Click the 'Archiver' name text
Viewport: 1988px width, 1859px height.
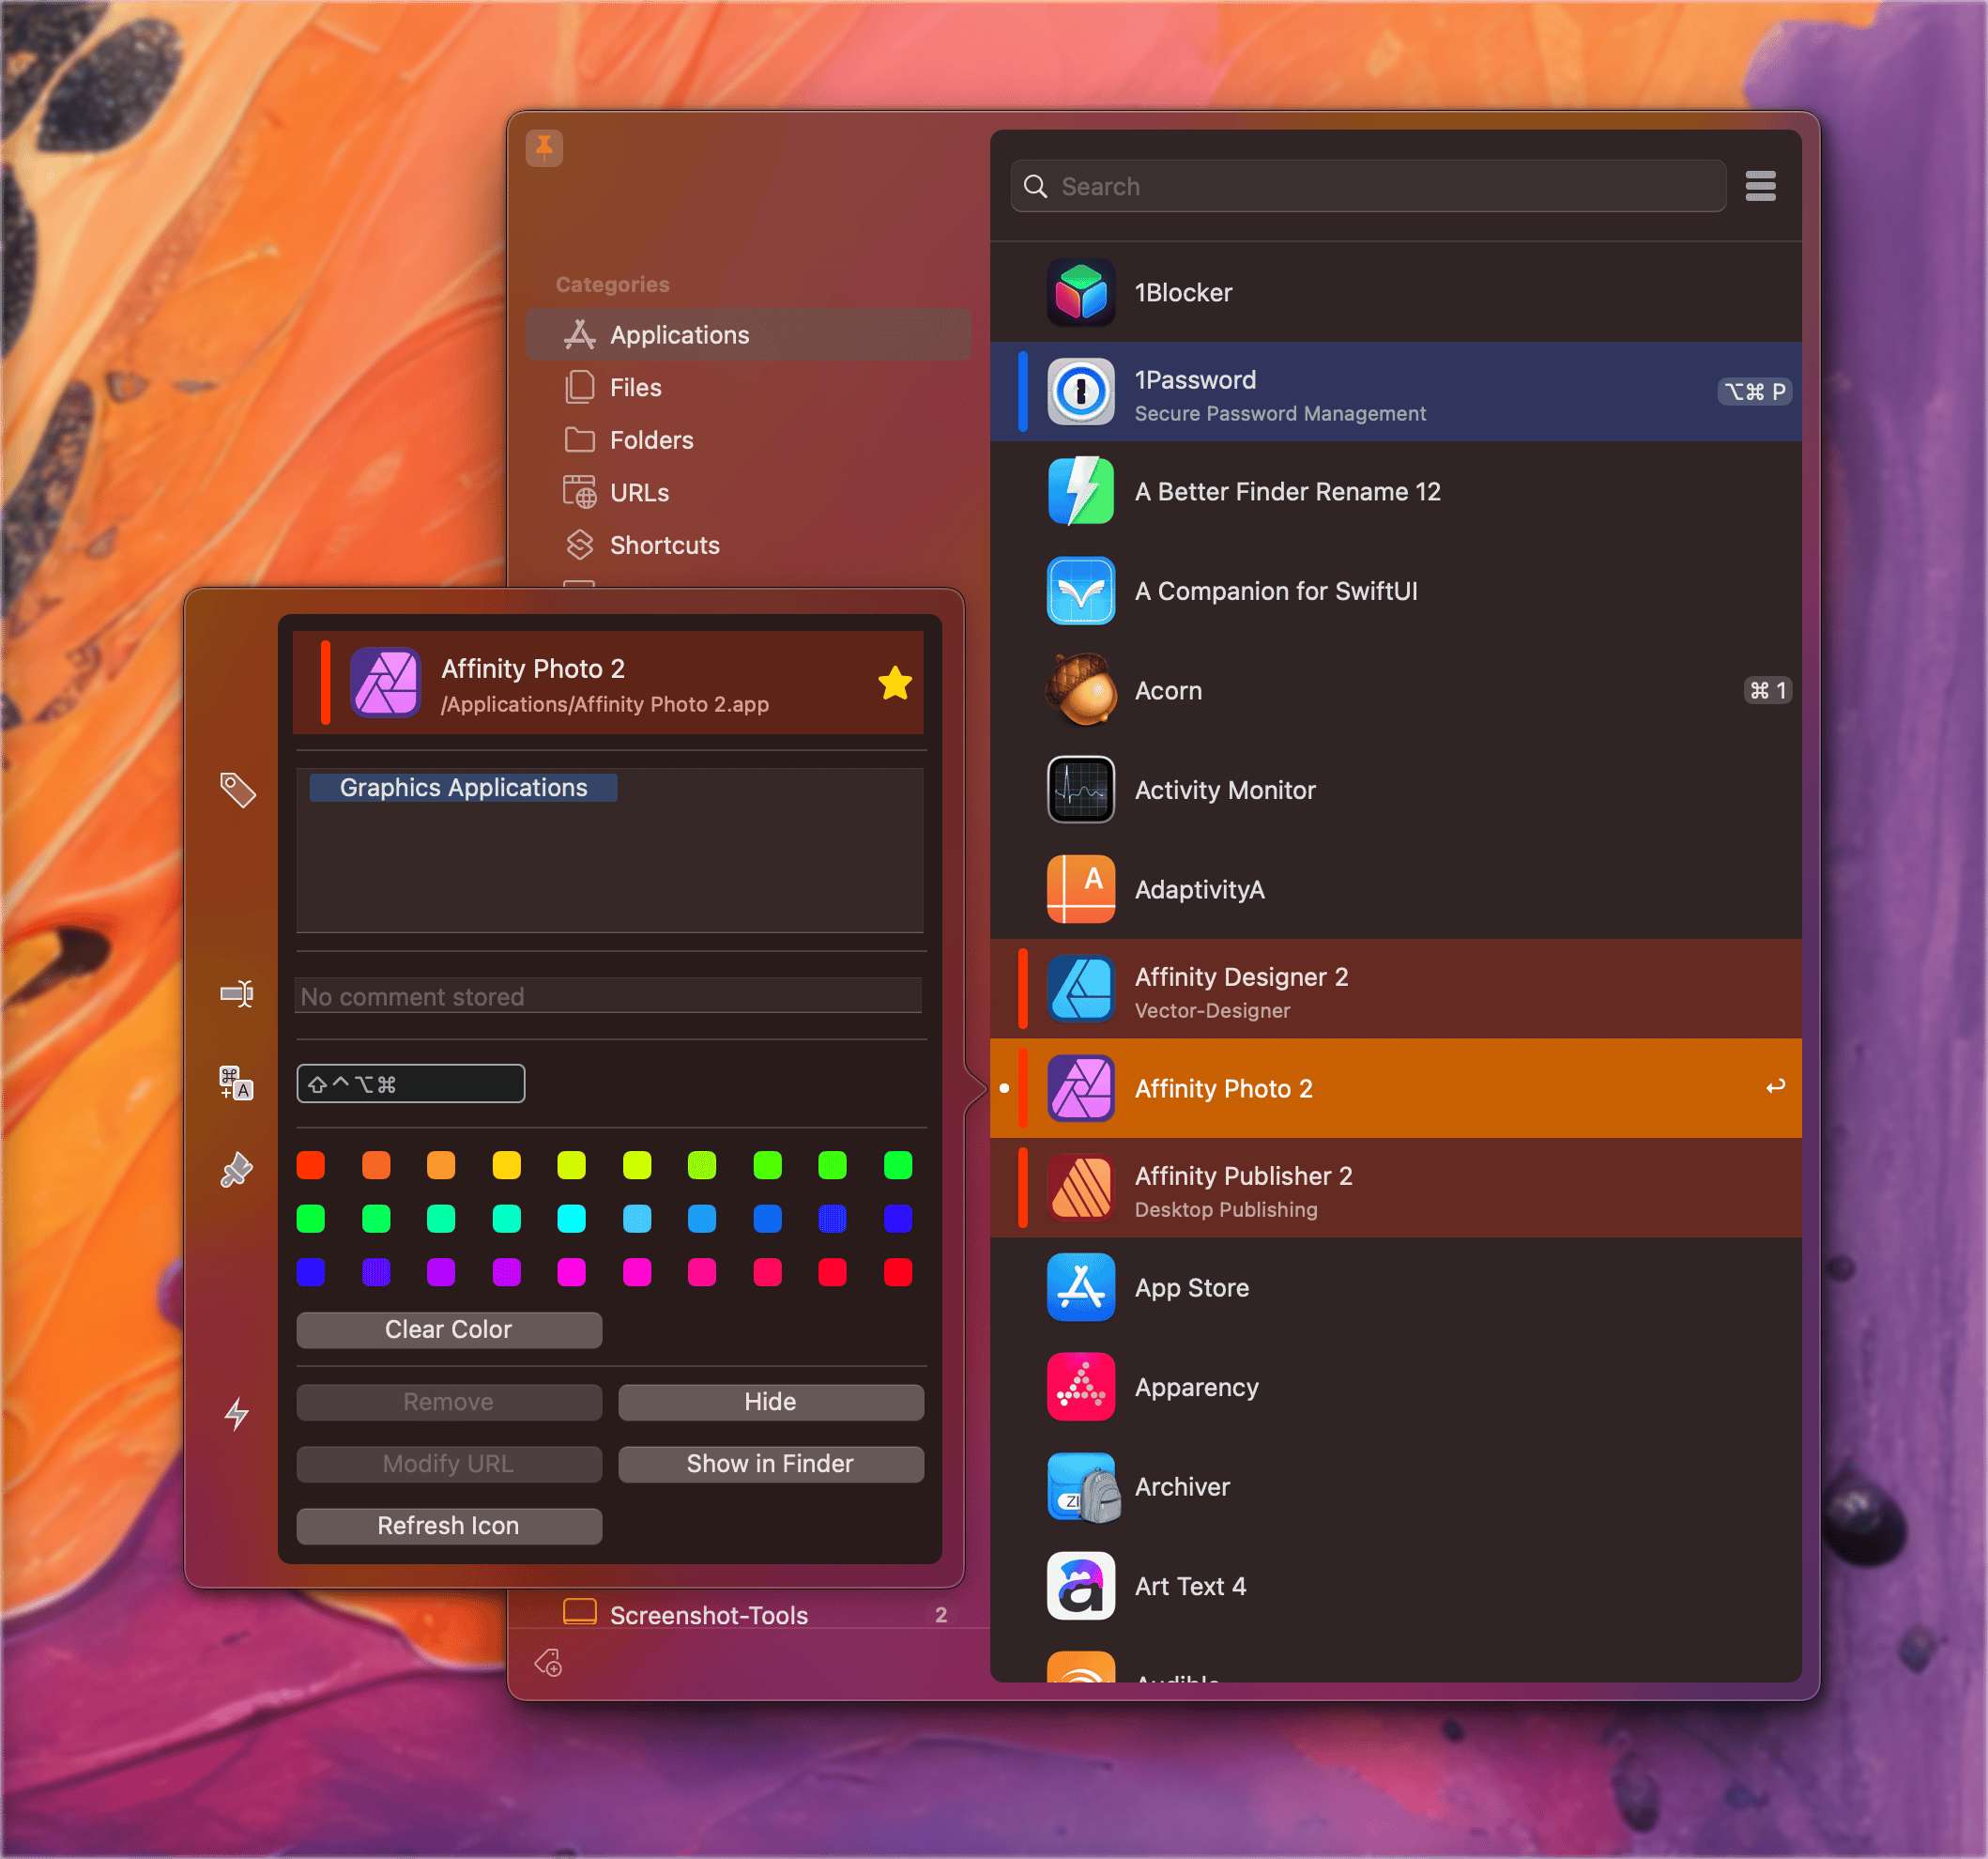click(x=1182, y=1487)
